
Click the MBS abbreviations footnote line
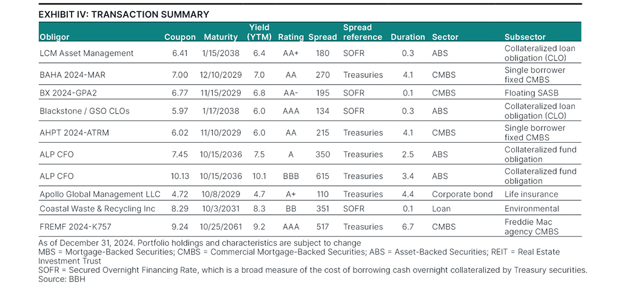click(299, 256)
